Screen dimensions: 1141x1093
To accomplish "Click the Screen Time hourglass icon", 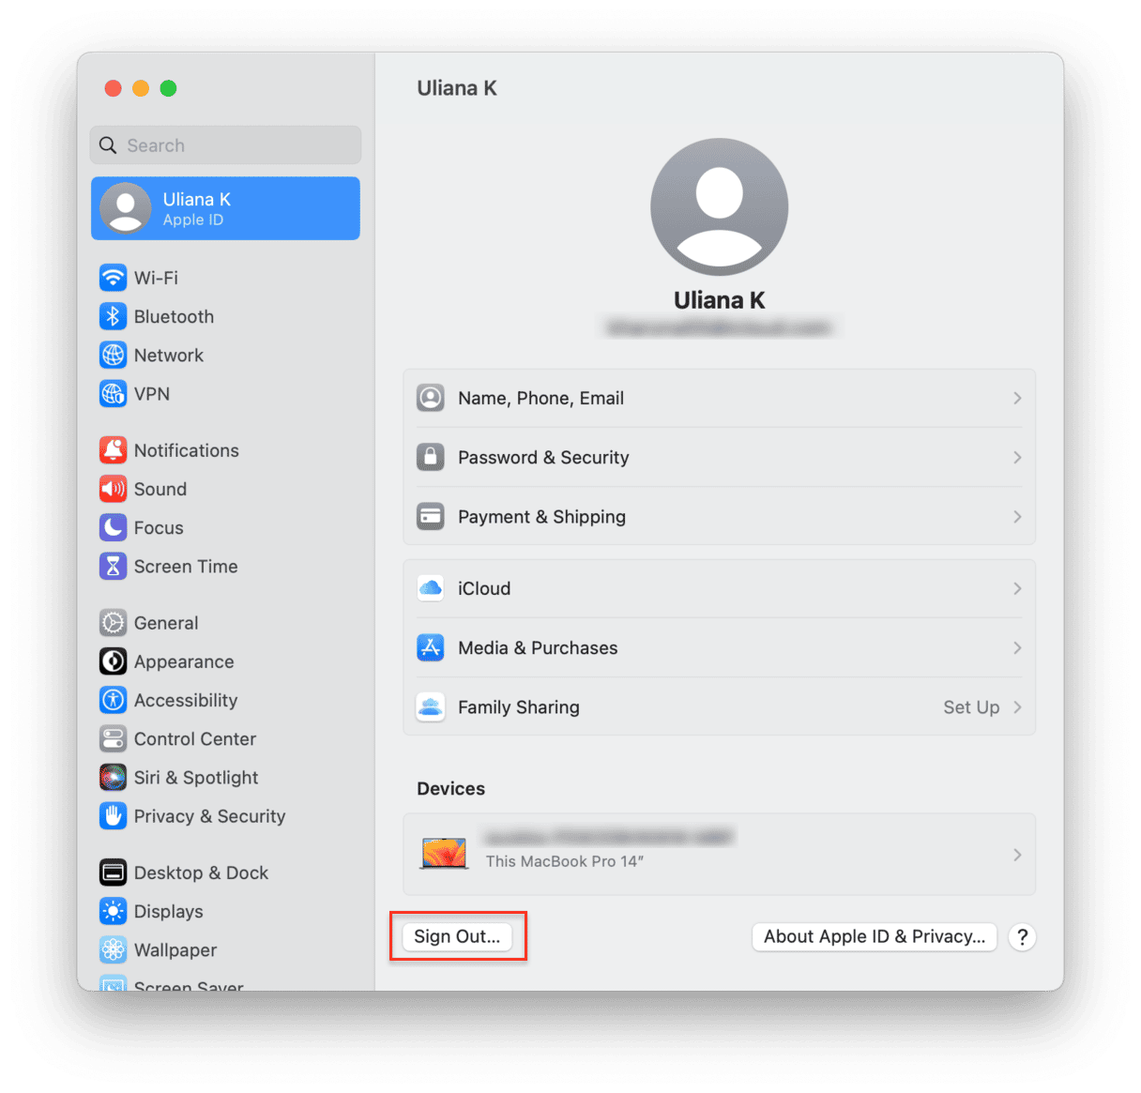I will pos(113,566).
